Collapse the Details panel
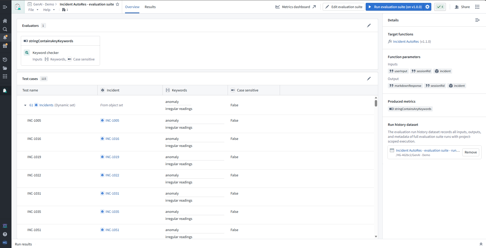Viewport: 486px width, 248px height. click(477, 20)
